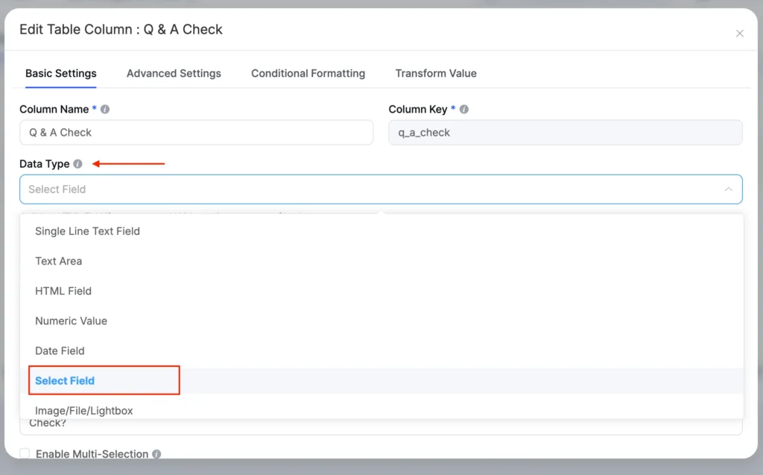This screenshot has width=763, height=475.
Task: Select the Text Area data type
Action: [381, 261]
